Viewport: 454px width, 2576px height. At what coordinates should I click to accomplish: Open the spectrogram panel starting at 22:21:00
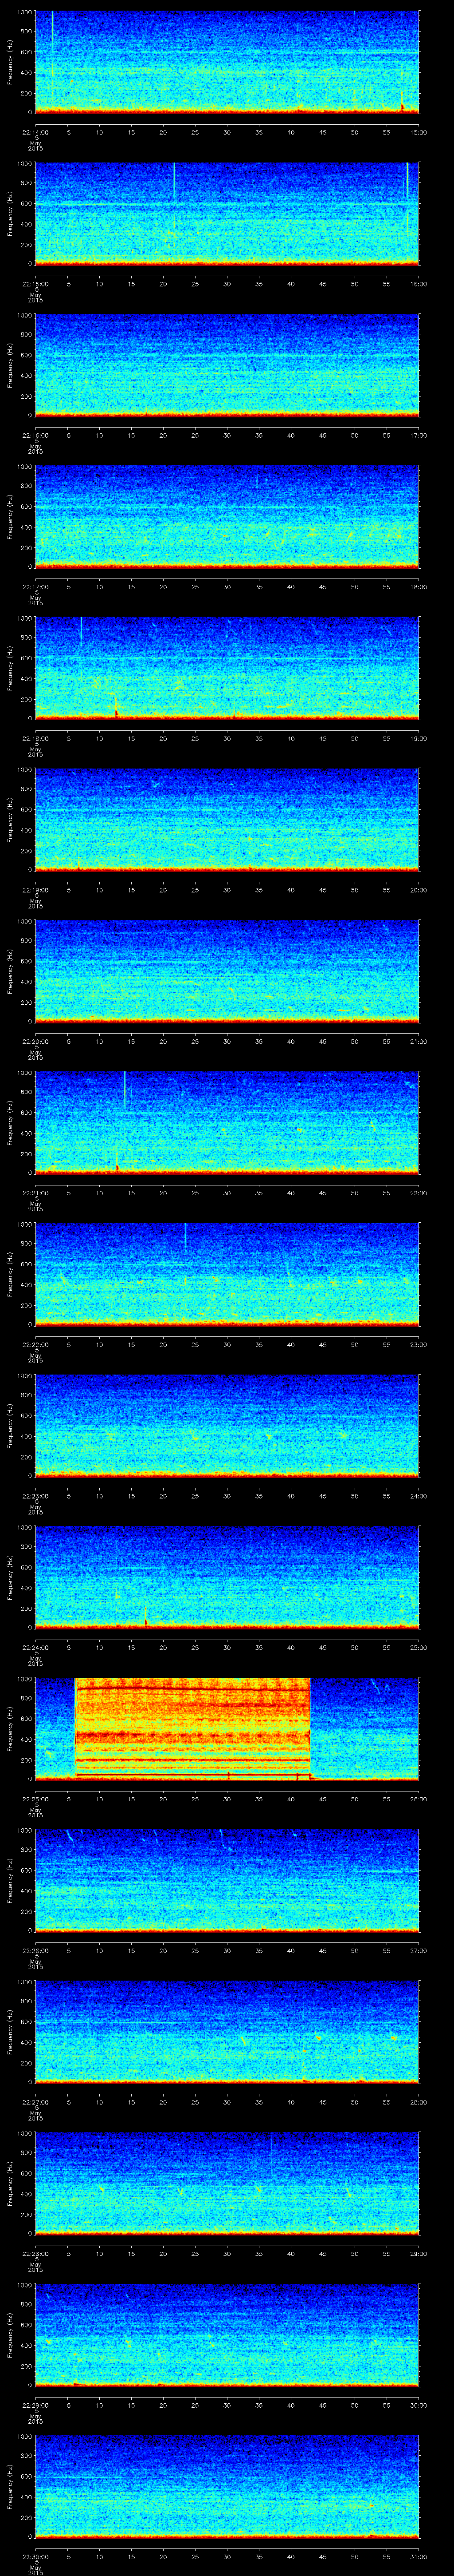pos(227,1123)
